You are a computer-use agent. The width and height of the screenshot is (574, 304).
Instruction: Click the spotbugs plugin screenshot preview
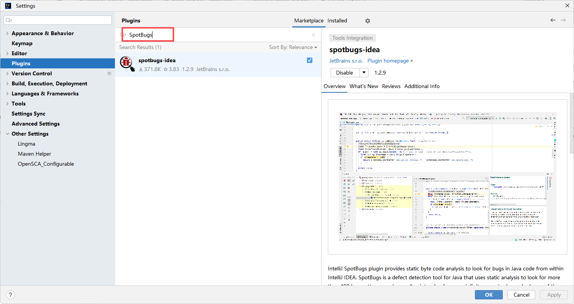click(447, 177)
